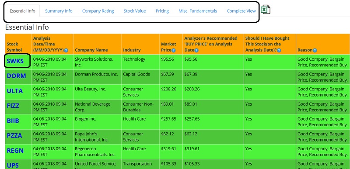350x169 pixels.
Task: Open help icon beside Recommended BUY PRICE header
Action: [x=196, y=50]
